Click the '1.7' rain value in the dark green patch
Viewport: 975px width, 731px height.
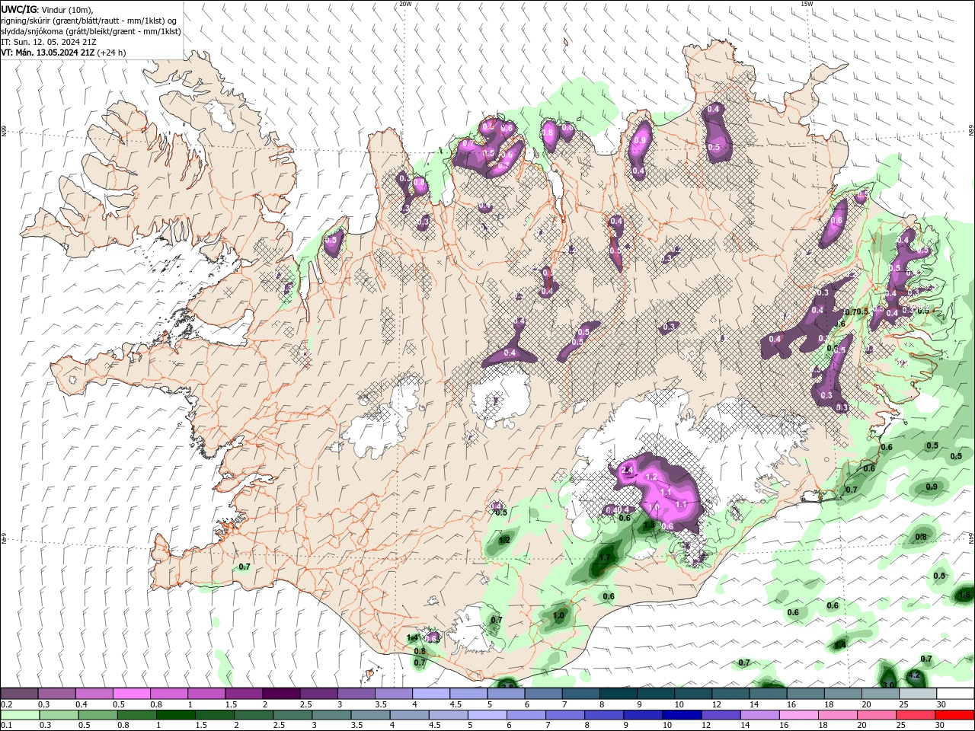(604, 557)
